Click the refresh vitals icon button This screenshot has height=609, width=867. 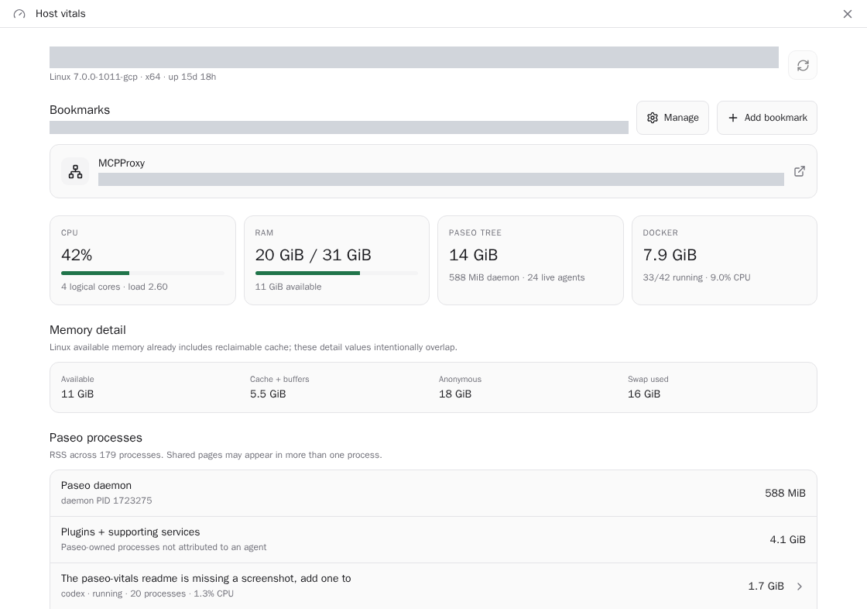802,65
